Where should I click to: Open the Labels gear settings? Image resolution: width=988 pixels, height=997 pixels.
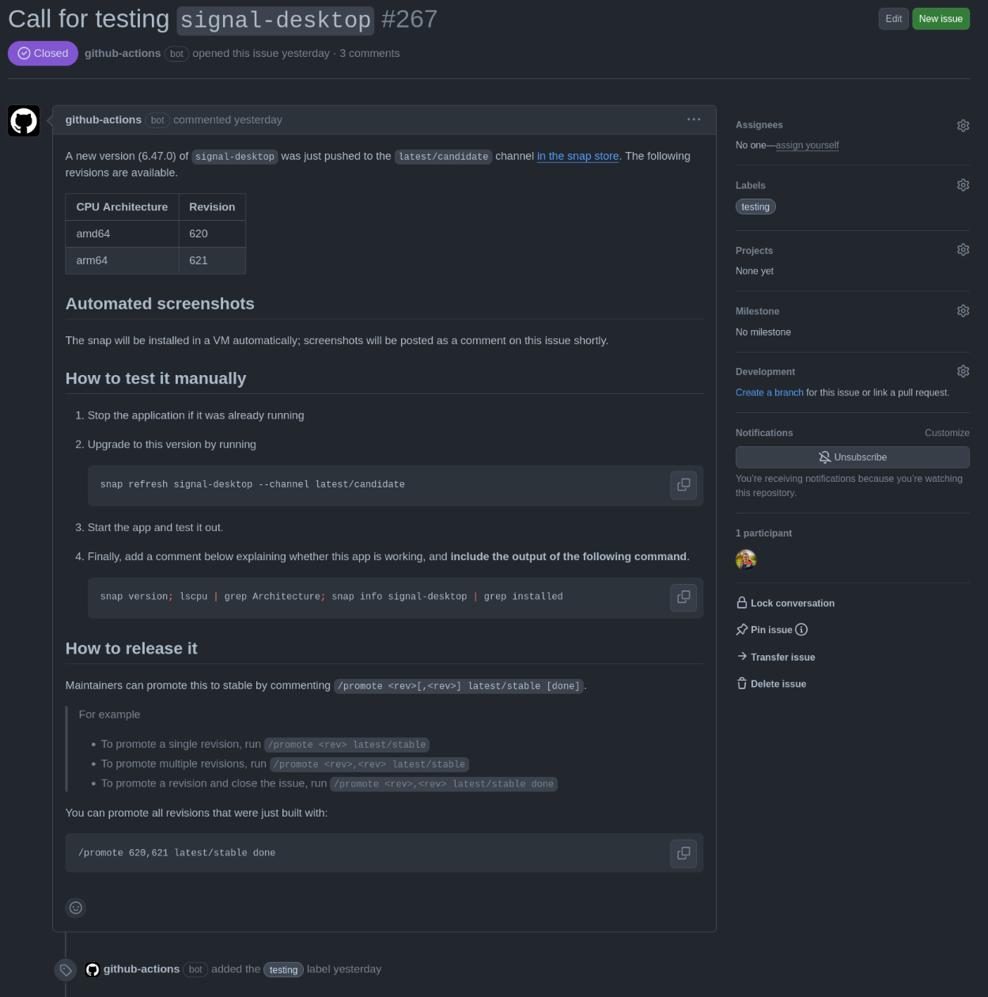pyautogui.click(x=963, y=185)
